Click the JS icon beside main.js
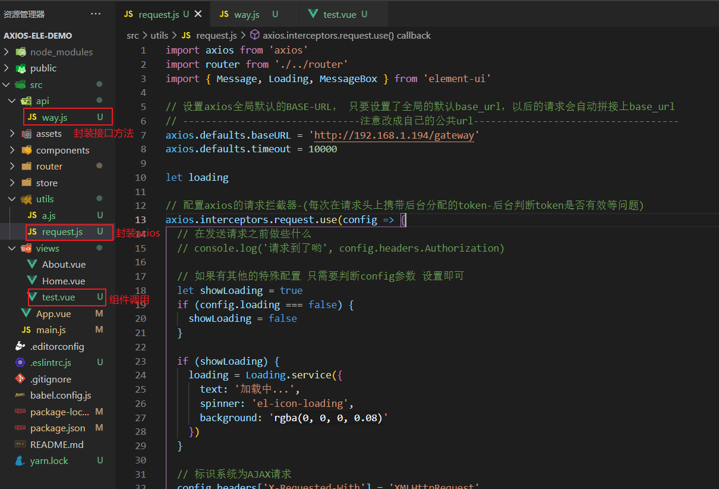 (26, 330)
